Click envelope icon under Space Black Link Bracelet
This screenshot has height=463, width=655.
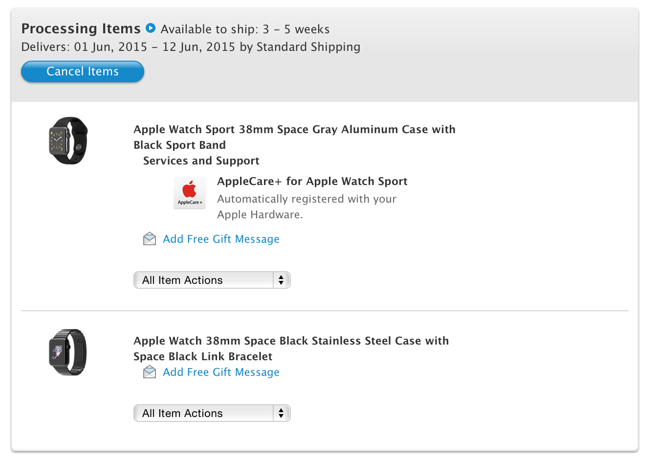(150, 372)
